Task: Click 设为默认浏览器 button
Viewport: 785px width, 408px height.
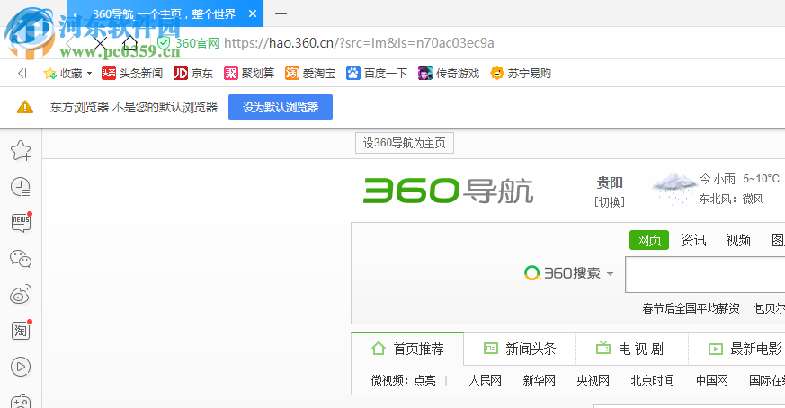Action: (281, 107)
